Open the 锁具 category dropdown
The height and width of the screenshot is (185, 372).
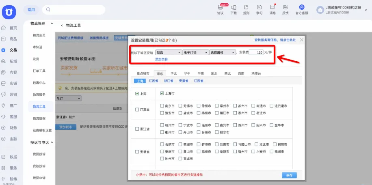pyautogui.click(x=169, y=52)
